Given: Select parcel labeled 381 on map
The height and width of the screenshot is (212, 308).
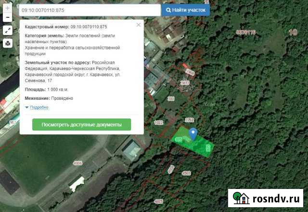Looking at the screenshot, I should pos(170,99).
